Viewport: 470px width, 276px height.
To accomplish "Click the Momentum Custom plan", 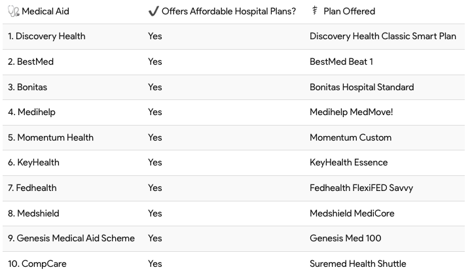I will coord(350,137).
